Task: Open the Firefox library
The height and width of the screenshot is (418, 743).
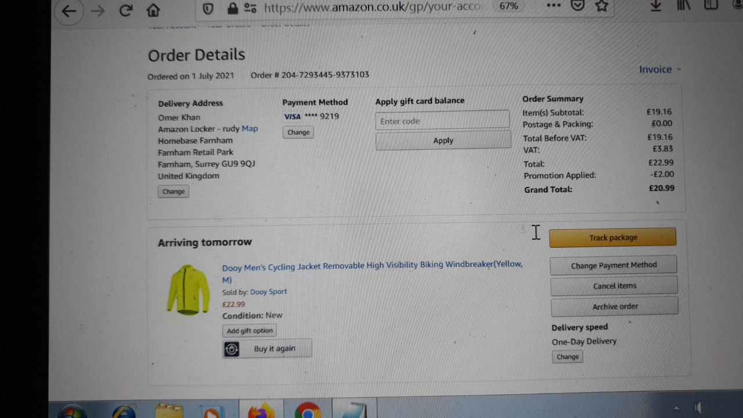Action: (684, 5)
